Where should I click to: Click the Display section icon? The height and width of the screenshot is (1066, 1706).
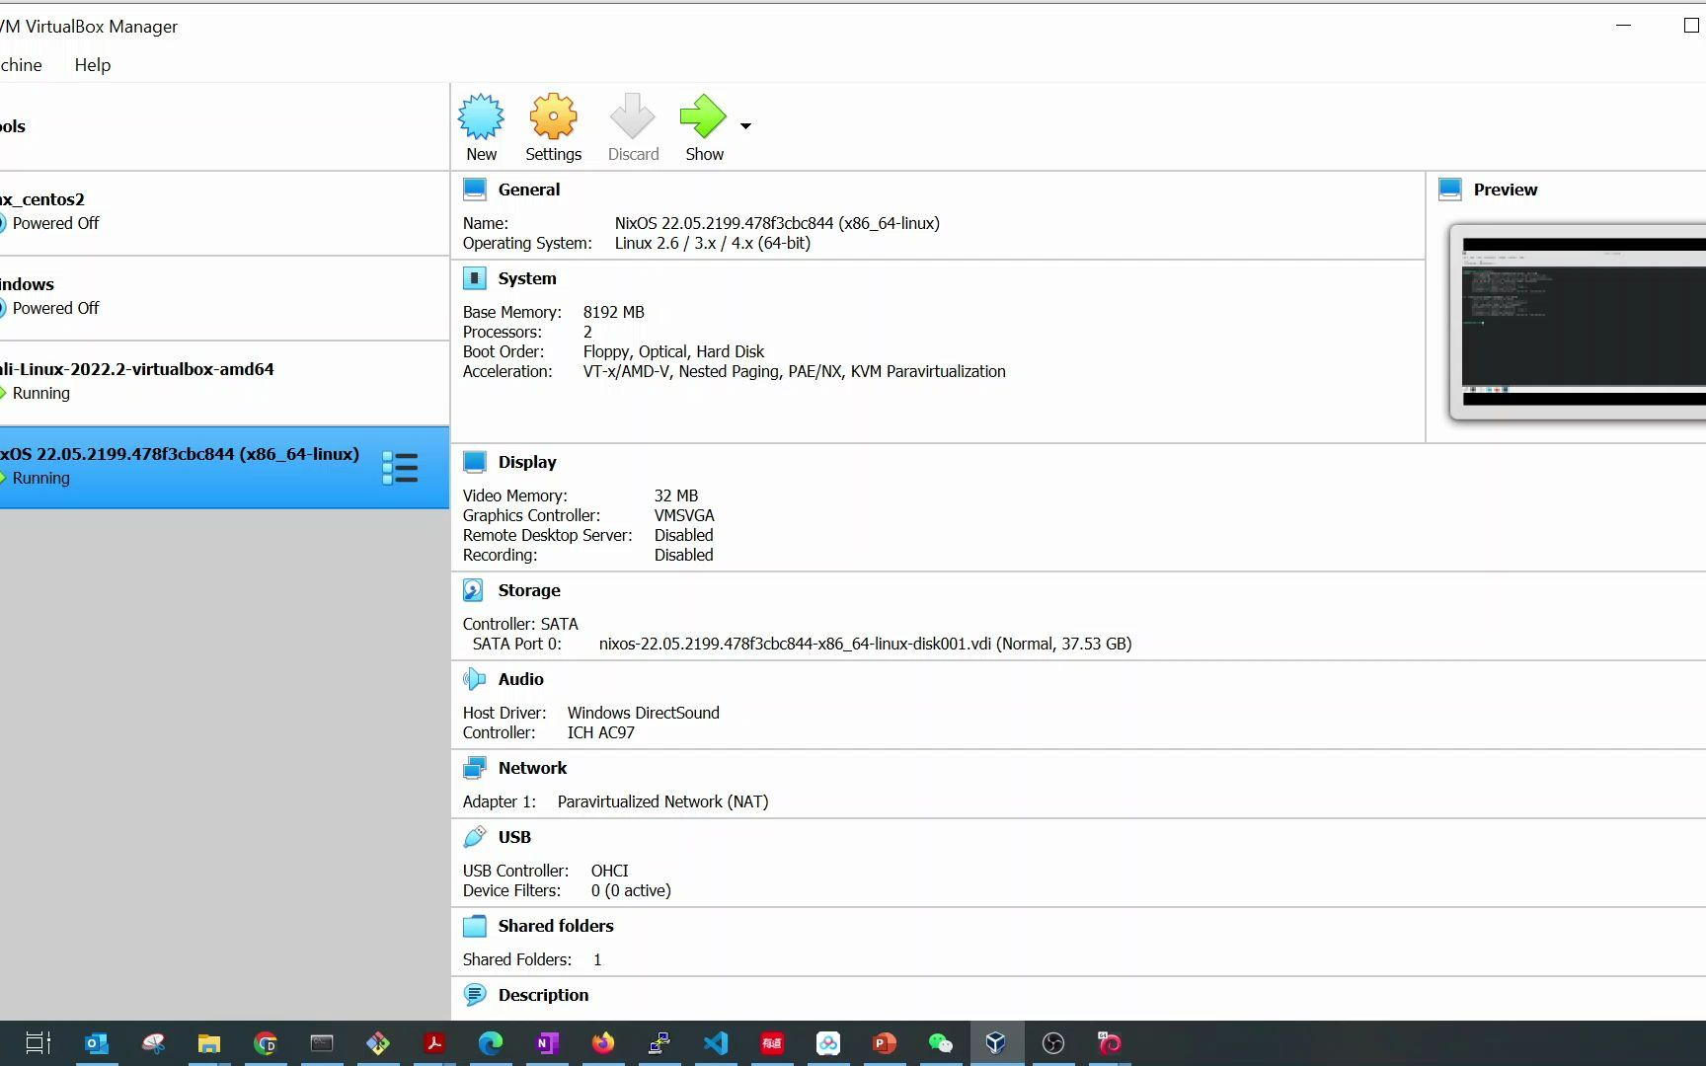tap(475, 462)
